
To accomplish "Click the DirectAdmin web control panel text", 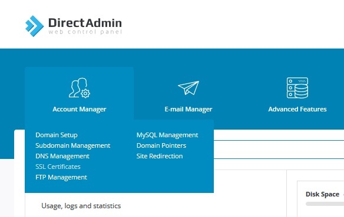I will pos(85,32).
